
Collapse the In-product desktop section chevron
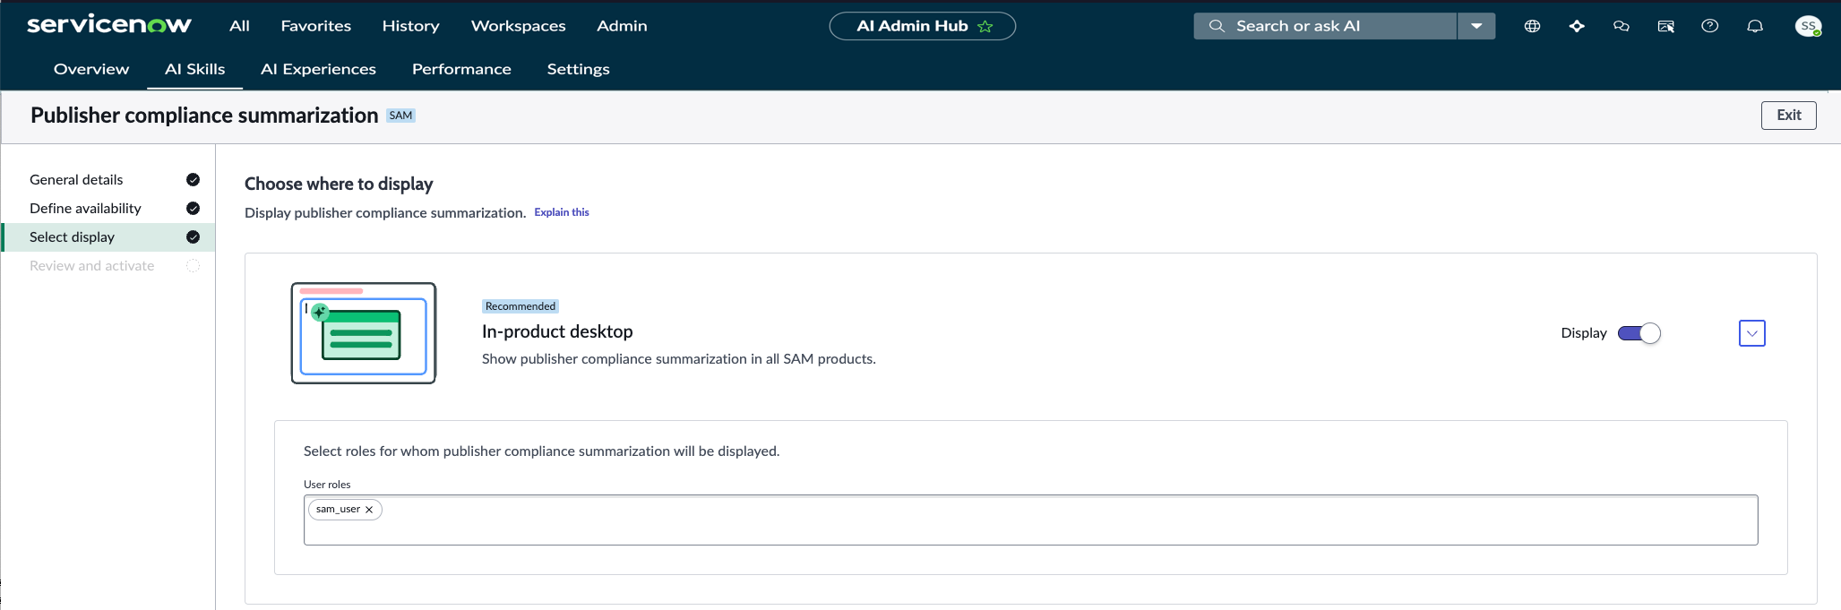coord(1752,333)
